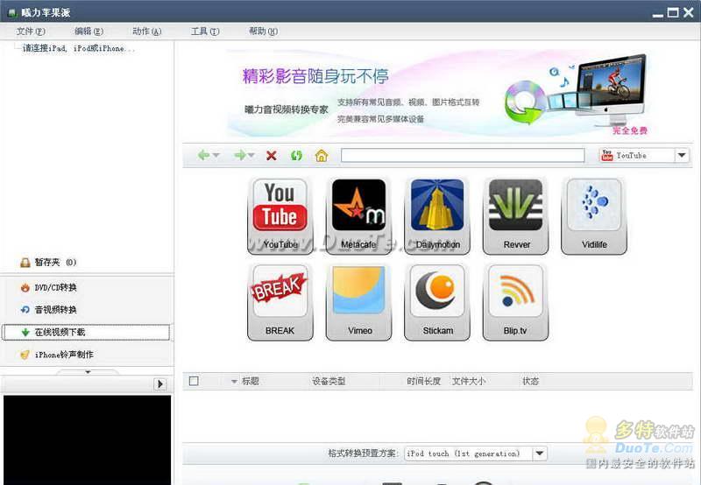This screenshot has width=701, height=485.
Task: Open the 帮助(H) menu
Action: tap(263, 32)
